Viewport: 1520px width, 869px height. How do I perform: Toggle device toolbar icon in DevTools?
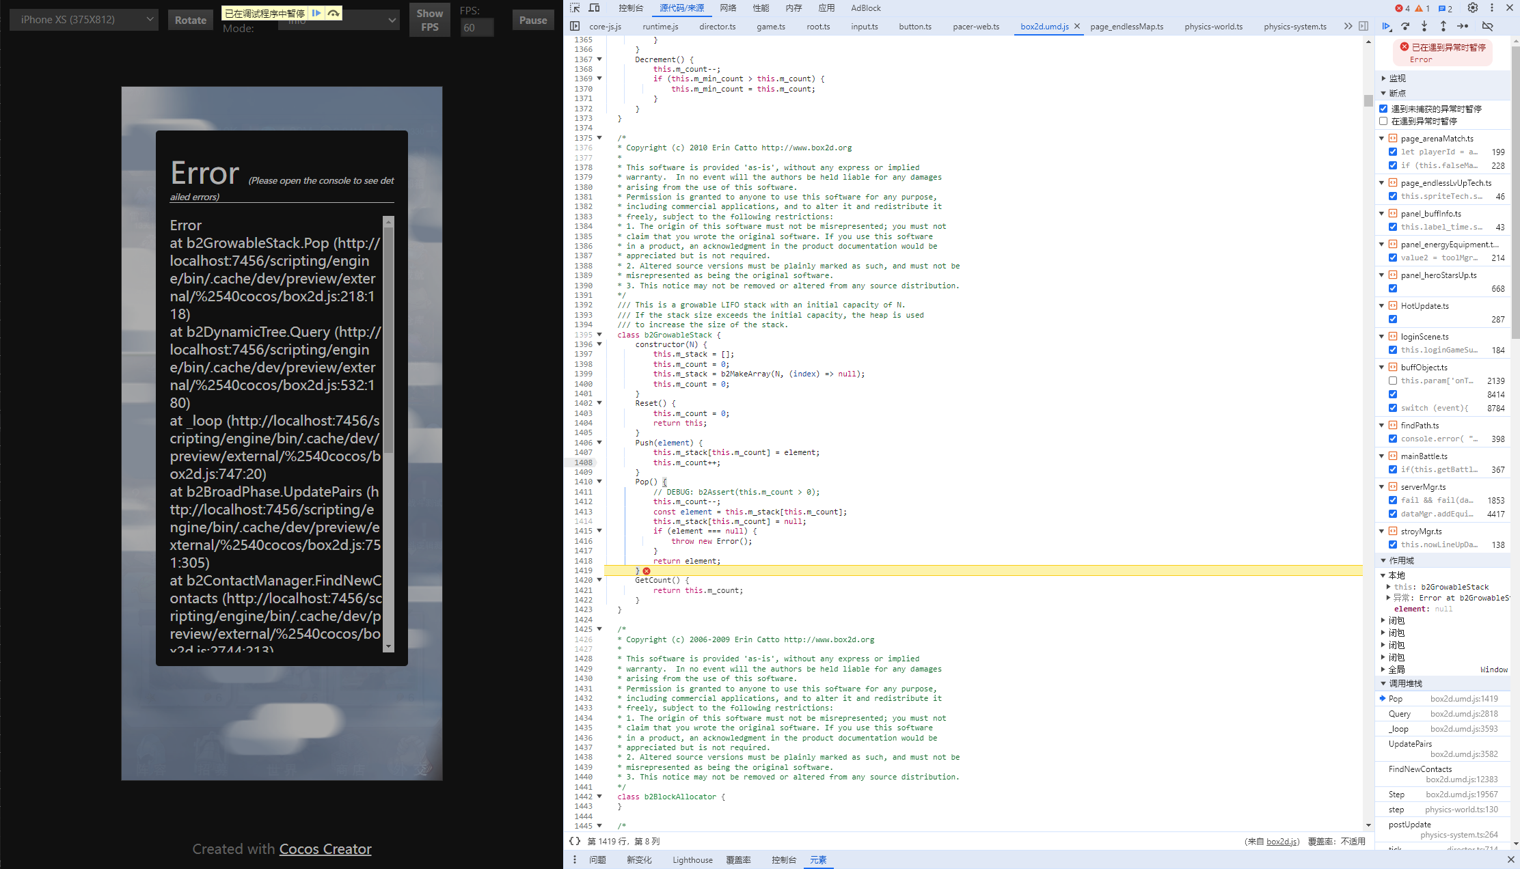[594, 8]
